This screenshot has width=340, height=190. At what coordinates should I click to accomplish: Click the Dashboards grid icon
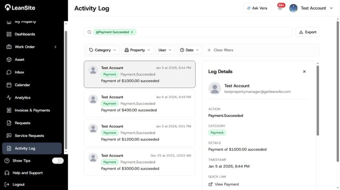pyautogui.click(x=9, y=34)
